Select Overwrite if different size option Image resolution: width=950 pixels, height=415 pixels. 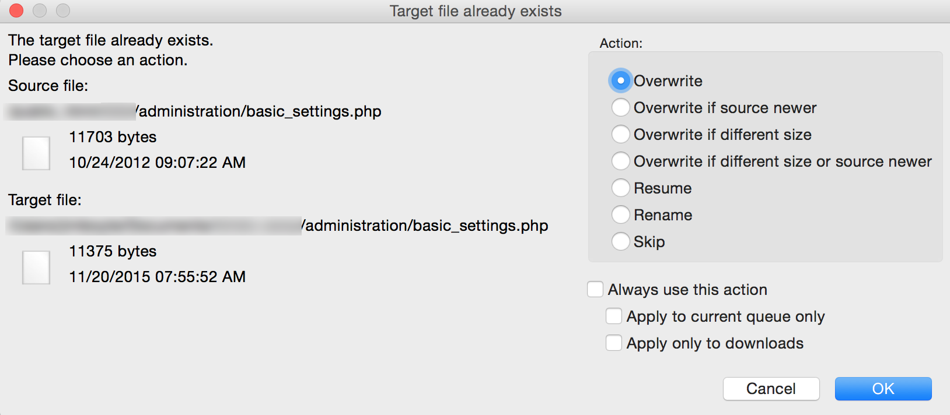pyautogui.click(x=620, y=135)
